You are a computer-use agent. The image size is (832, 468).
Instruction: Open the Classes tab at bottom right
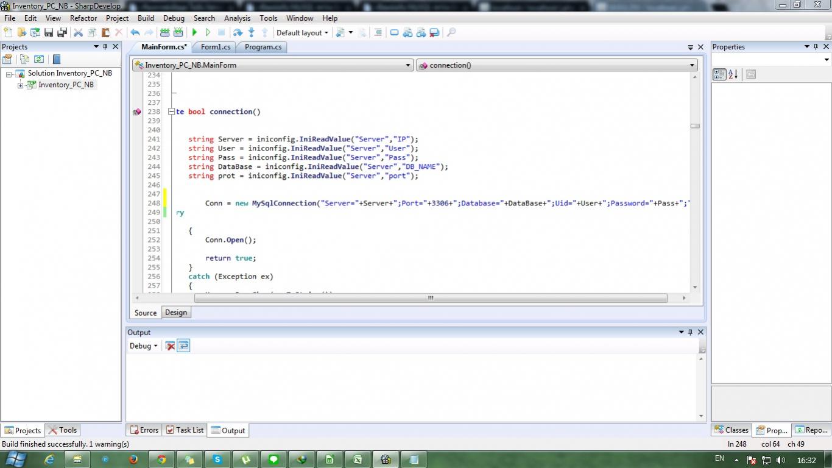pos(732,430)
